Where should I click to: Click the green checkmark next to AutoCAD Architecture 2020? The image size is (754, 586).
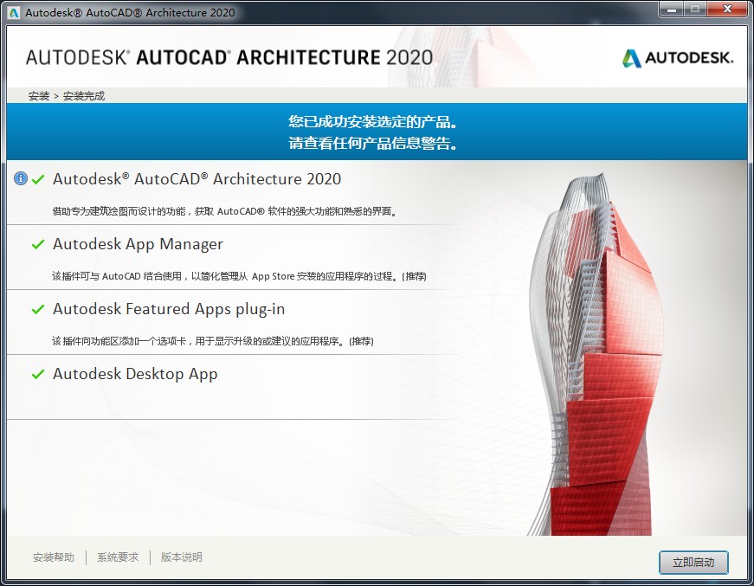(38, 180)
